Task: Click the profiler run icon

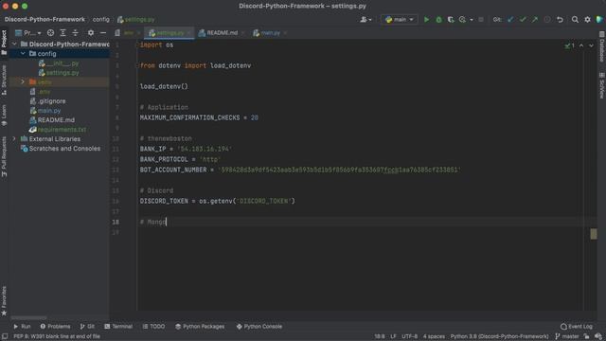Action: tap(462, 19)
